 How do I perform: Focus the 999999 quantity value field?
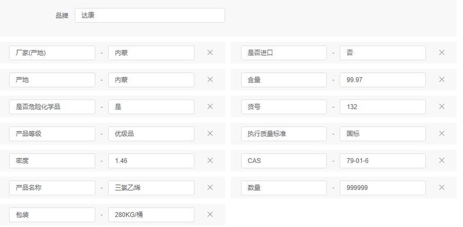point(383,188)
